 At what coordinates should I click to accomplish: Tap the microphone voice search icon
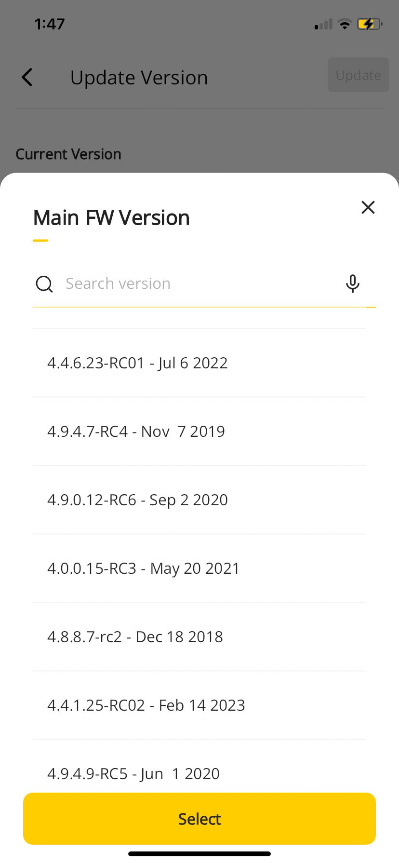point(353,283)
